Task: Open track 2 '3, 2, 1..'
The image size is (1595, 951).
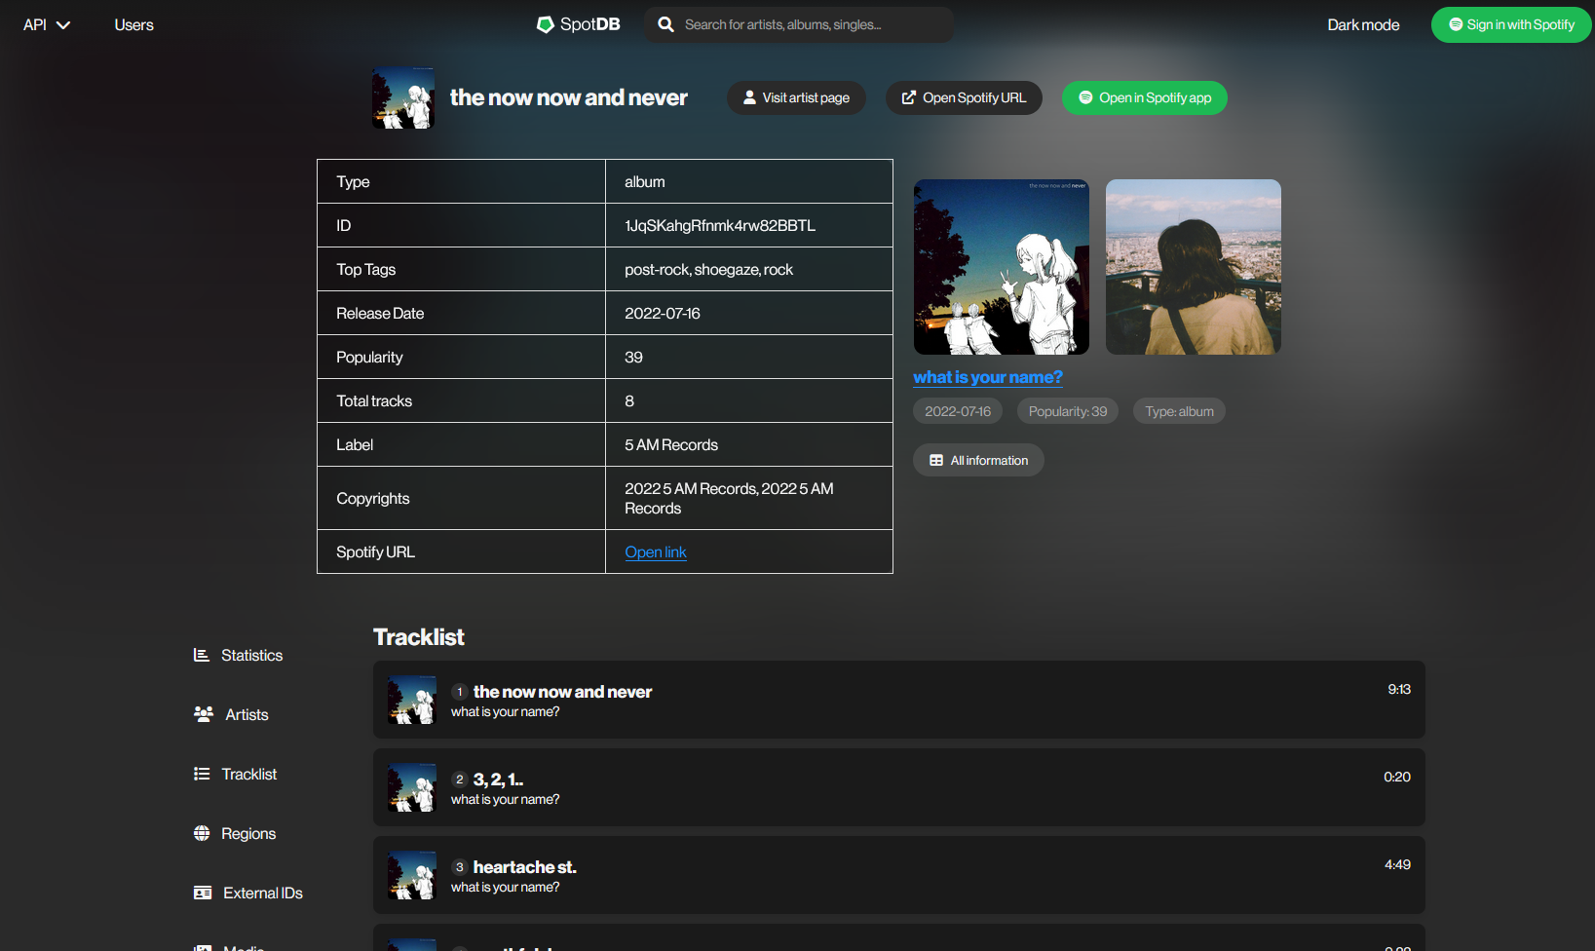Action: (899, 787)
